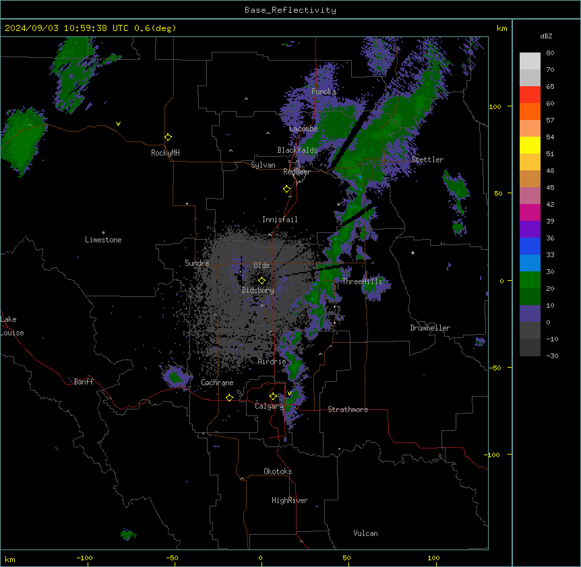Click the RockyMH label
Image resolution: width=581 pixels, height=567 pixels.
(x=165, y=154)
